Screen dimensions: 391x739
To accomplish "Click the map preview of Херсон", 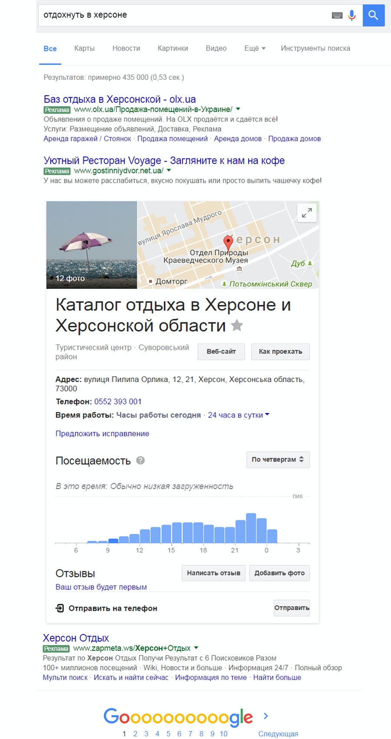I will 228,245.
